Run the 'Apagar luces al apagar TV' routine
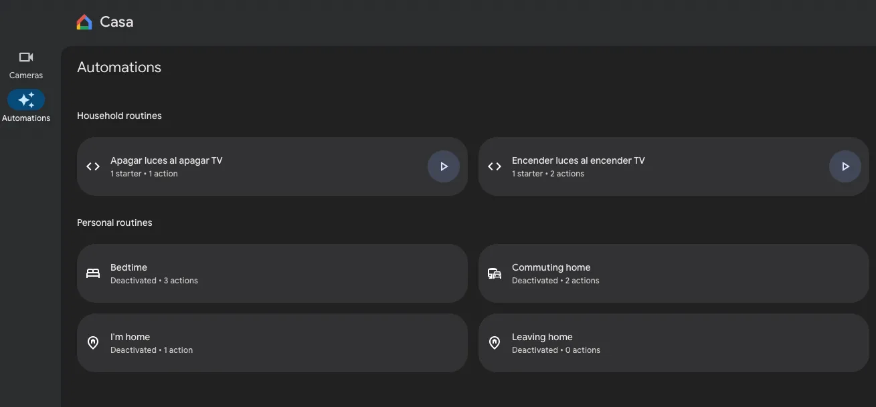Screen dimensions: 876x407 pos(444,166)
